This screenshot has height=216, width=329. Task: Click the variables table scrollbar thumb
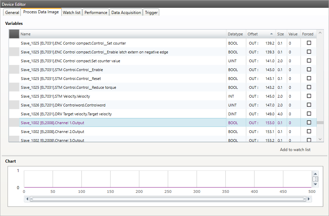(x=320, y=122)
